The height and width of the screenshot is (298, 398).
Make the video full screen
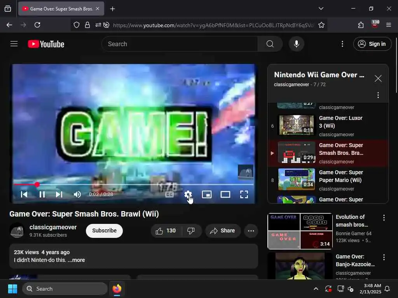tap(244, 194)
